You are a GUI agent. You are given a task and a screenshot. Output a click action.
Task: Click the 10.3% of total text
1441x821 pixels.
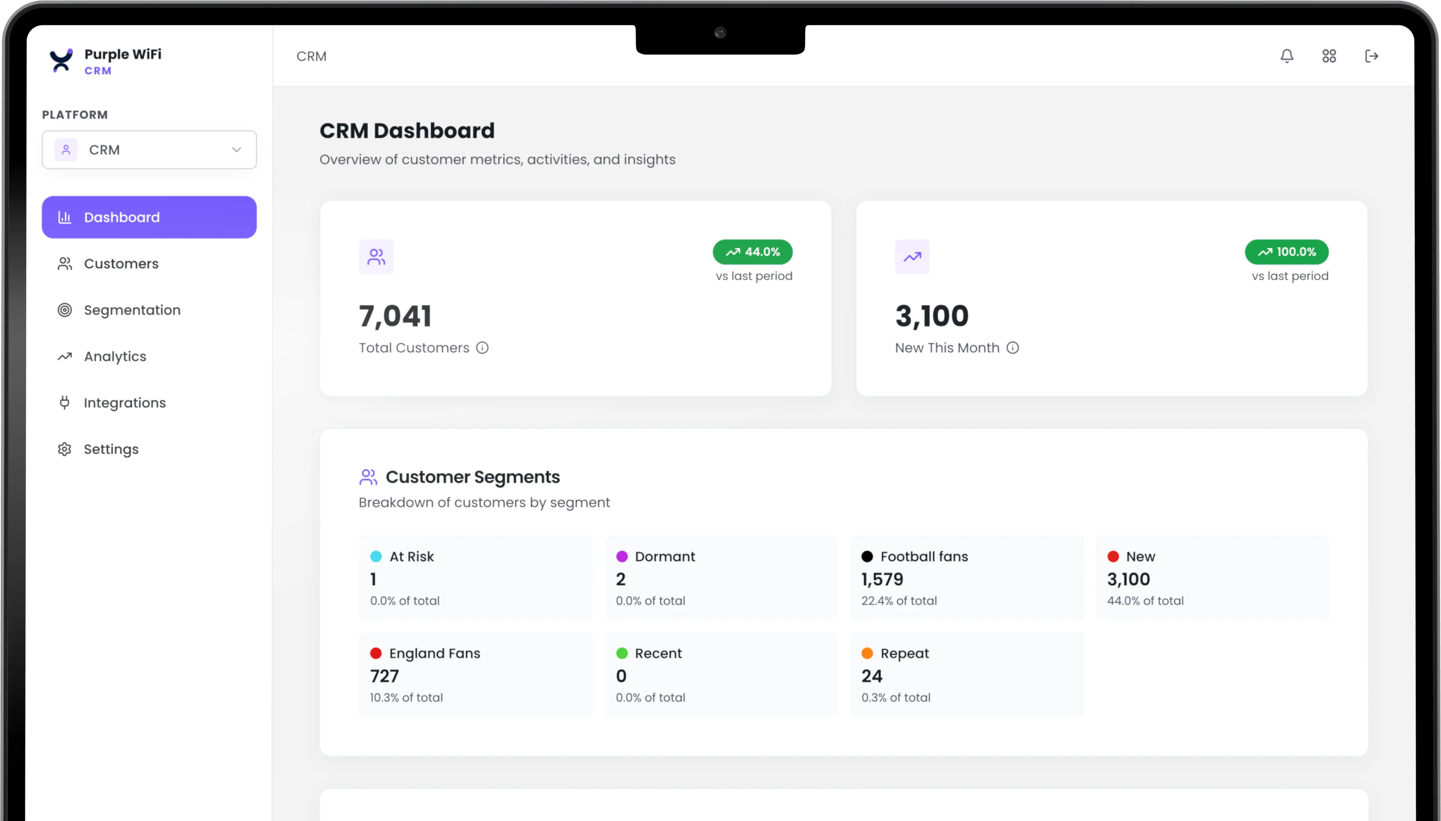[x=406, y=697]
